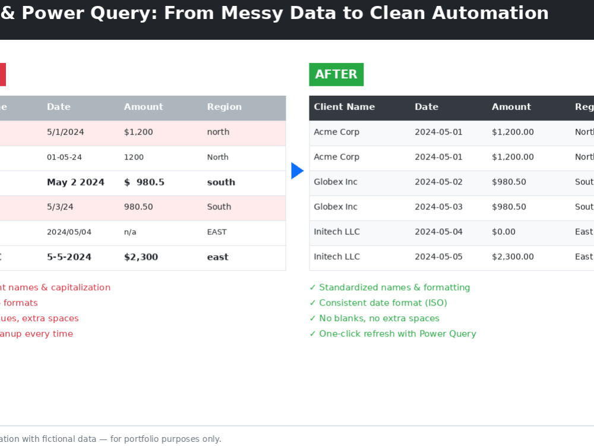The image size is (594, 446).
Task: Click the 2024/05/04 date cell
Action: coord(69,232)
